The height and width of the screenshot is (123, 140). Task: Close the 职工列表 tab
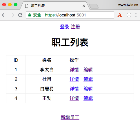click(84, 6)
